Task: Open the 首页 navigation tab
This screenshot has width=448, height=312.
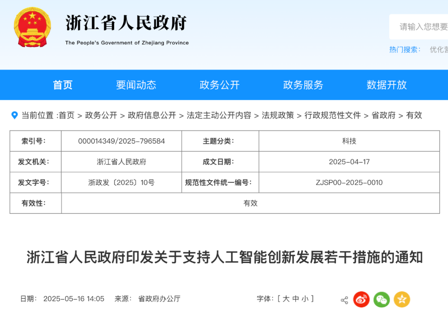Action: [x=63, y=85]
